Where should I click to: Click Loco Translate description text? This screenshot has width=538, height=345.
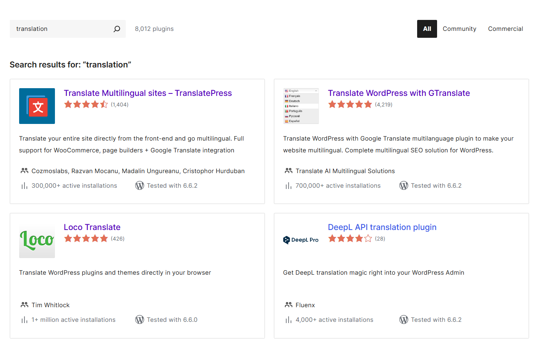(x=115, y=273)
